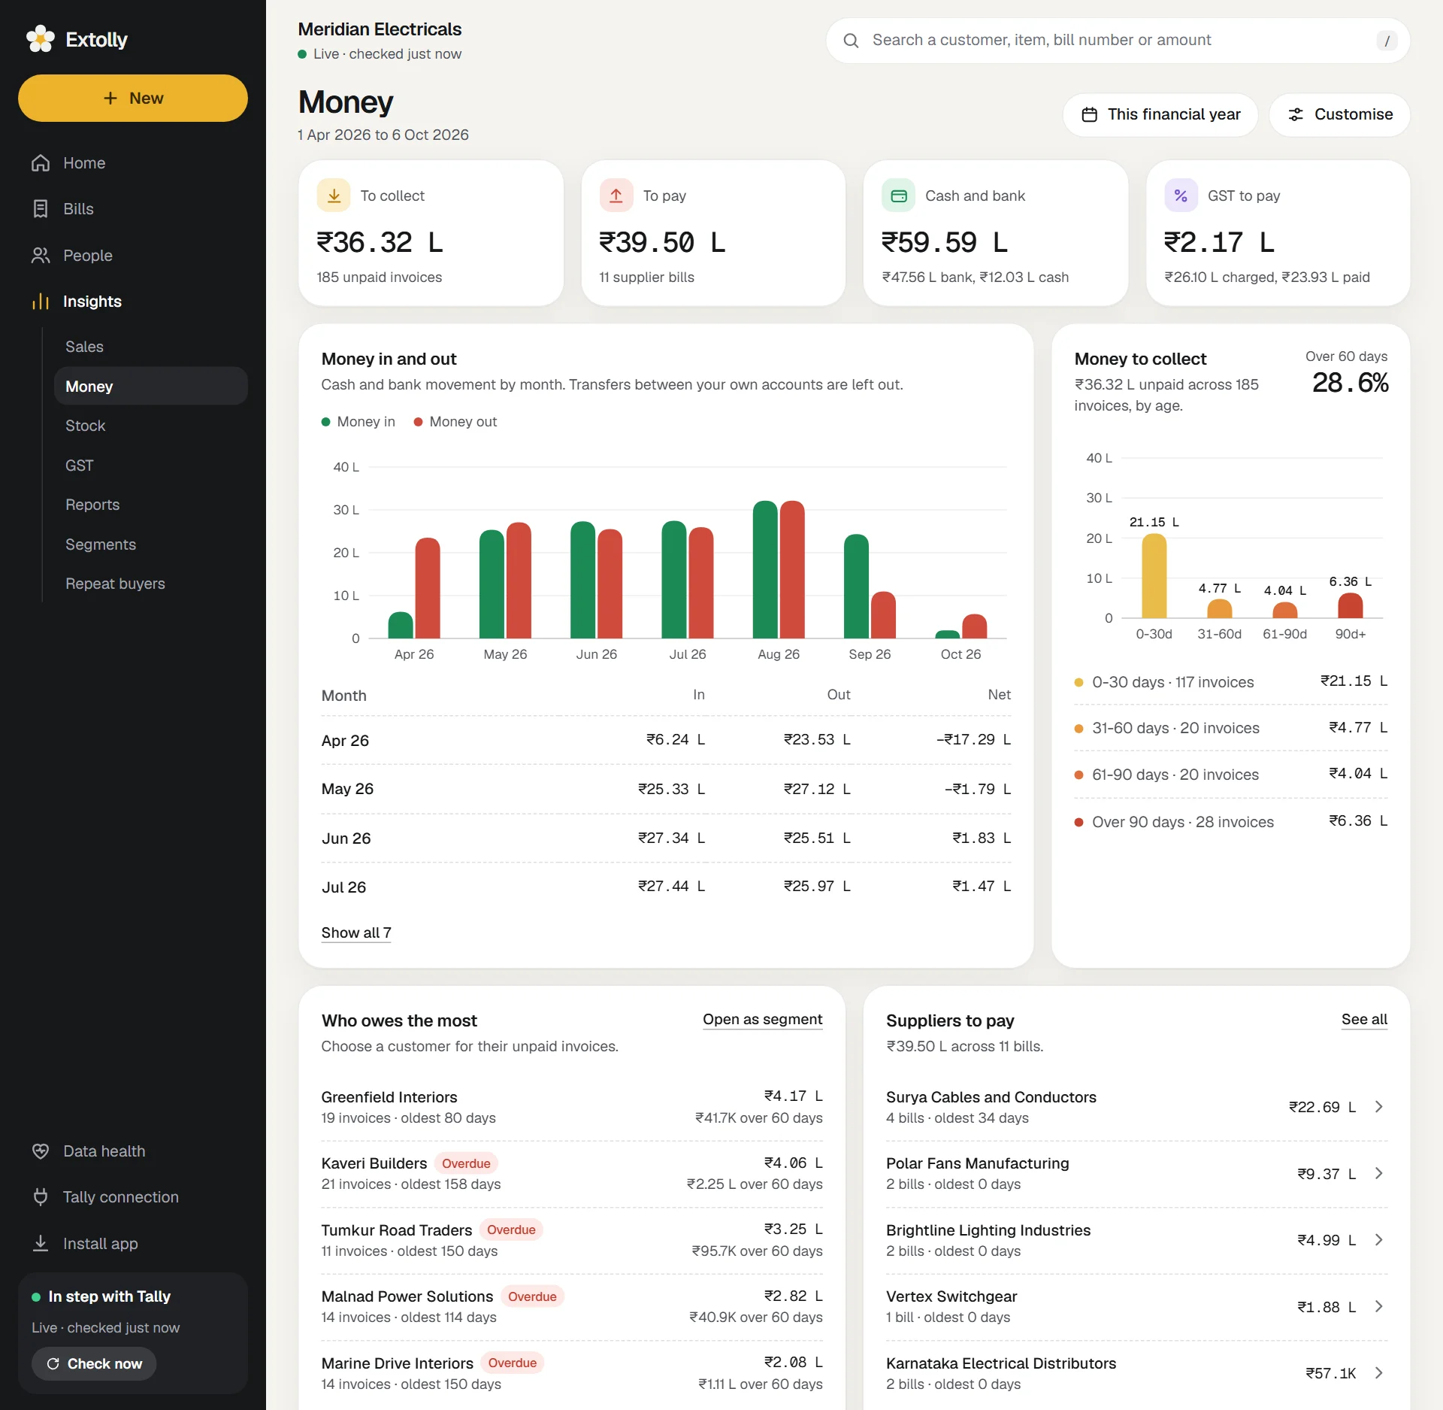The image size is (1443, 1410).
Task: Click the search magnifier icon
Action: tap(851, 41)
